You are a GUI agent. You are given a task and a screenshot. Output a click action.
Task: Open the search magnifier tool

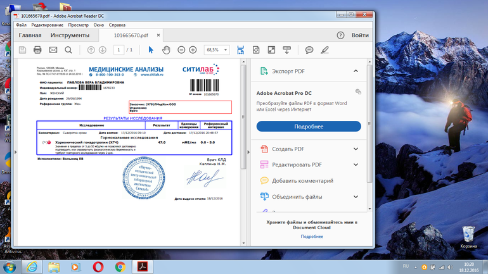[x=68, y=49]
